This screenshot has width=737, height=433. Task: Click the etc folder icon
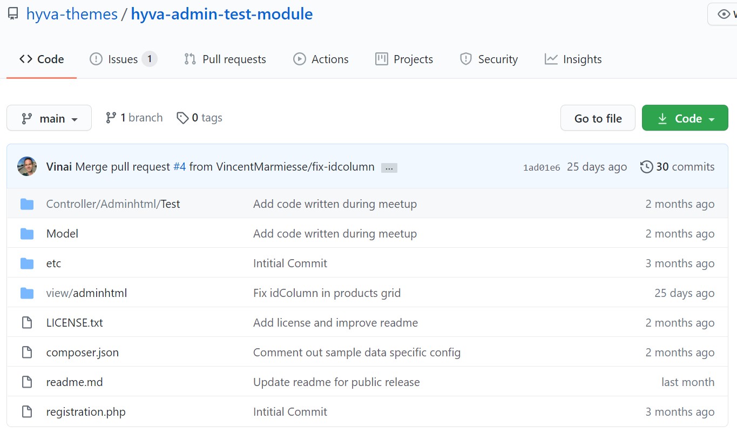(26, 263)
